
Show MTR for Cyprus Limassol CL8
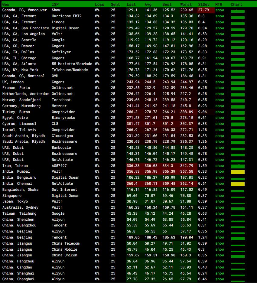tap(220, 124)
